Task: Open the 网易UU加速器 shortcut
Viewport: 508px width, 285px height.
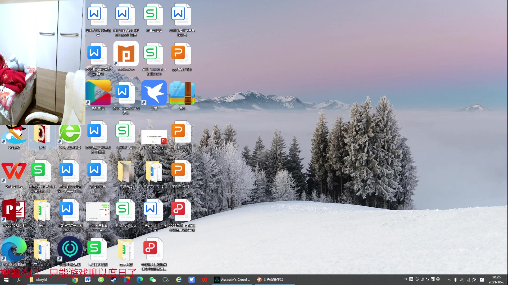Action: click(70, 251)
